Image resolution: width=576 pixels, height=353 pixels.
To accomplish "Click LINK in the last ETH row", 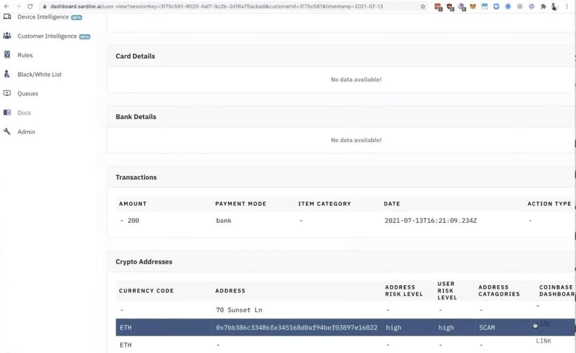I will (x=543, y=341).
